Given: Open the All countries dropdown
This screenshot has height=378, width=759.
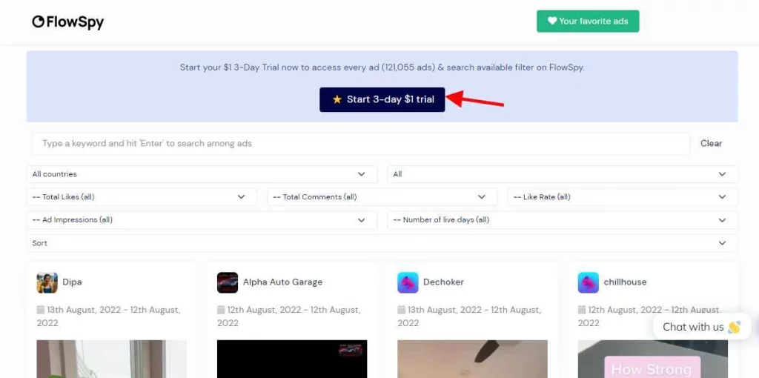Looking at the screenshot, I should point(202,174).
